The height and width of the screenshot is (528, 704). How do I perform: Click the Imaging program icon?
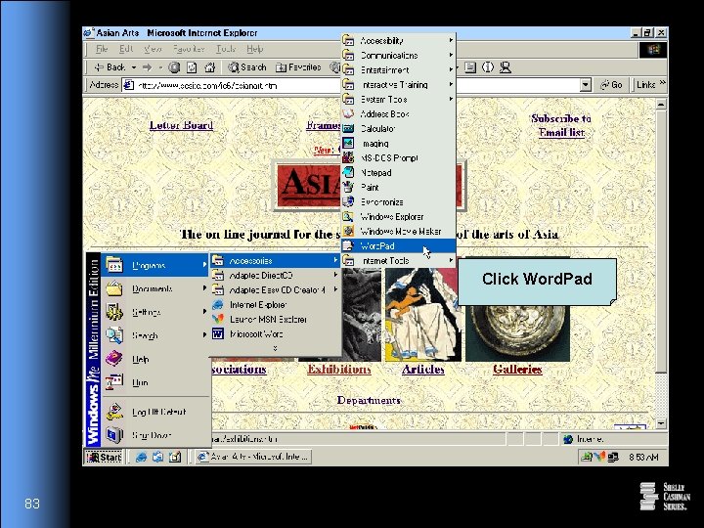[x=348, y=143]
